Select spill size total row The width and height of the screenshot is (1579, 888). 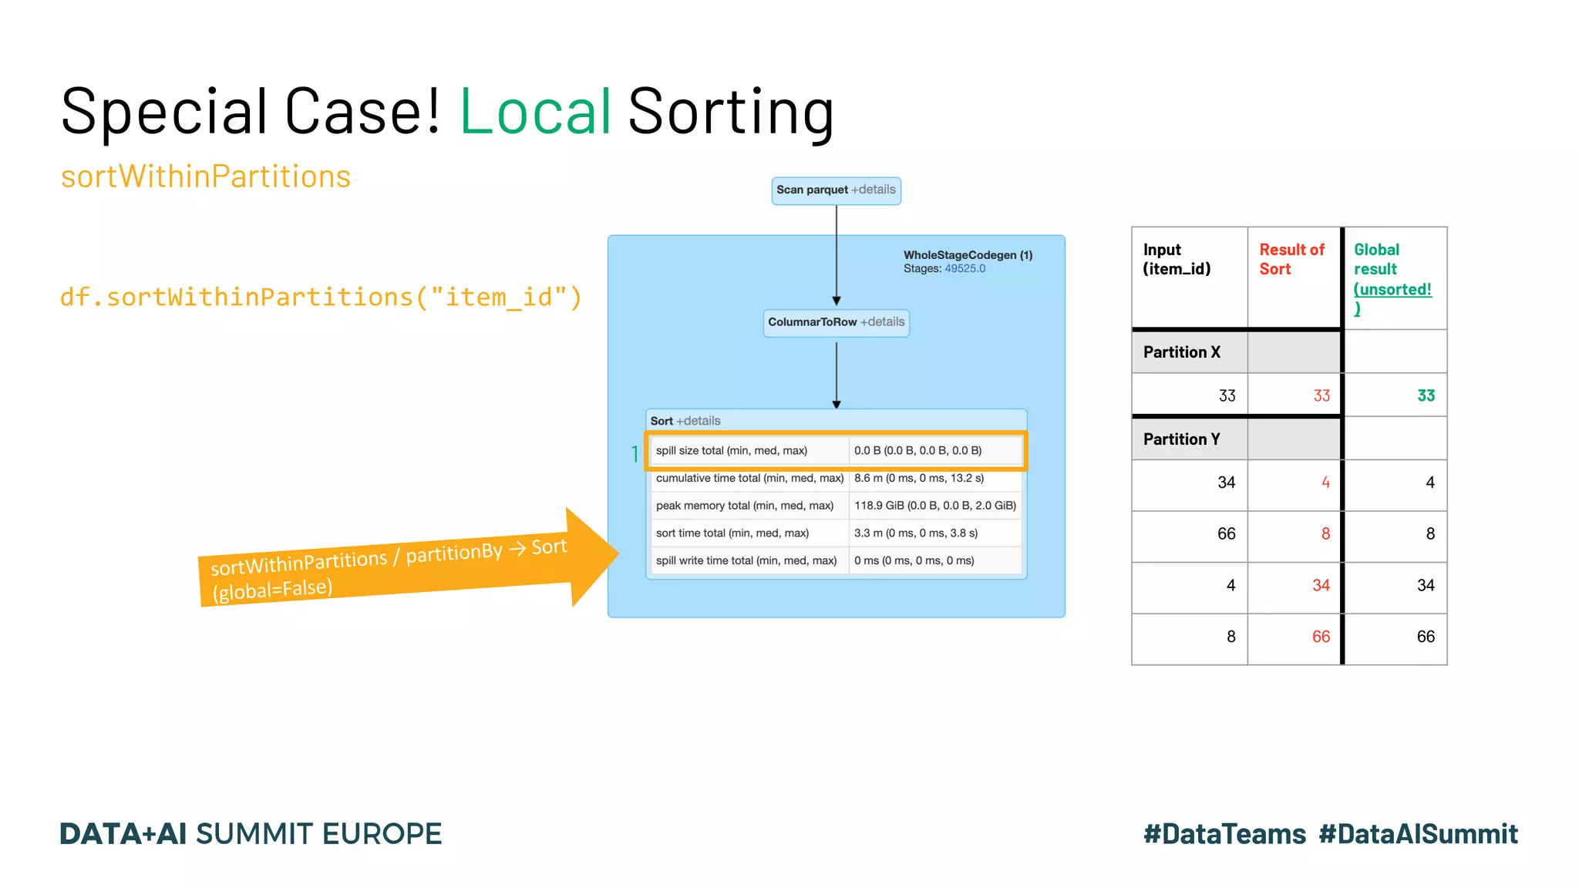[731, 451]
